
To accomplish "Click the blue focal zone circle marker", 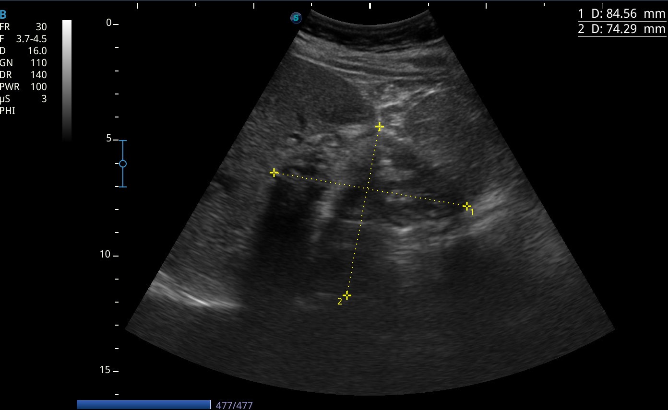I will coord(123,164).
